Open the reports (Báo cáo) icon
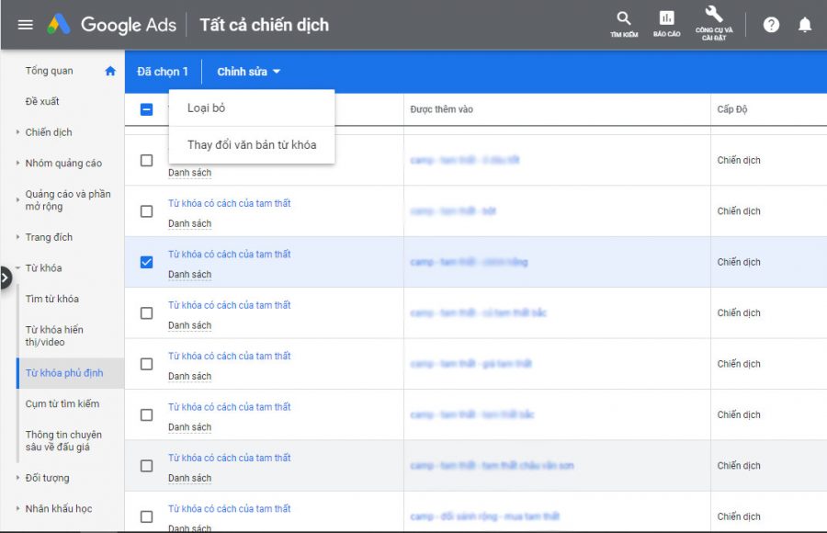This screenshot has height=533, width=827. pos(666,24)
